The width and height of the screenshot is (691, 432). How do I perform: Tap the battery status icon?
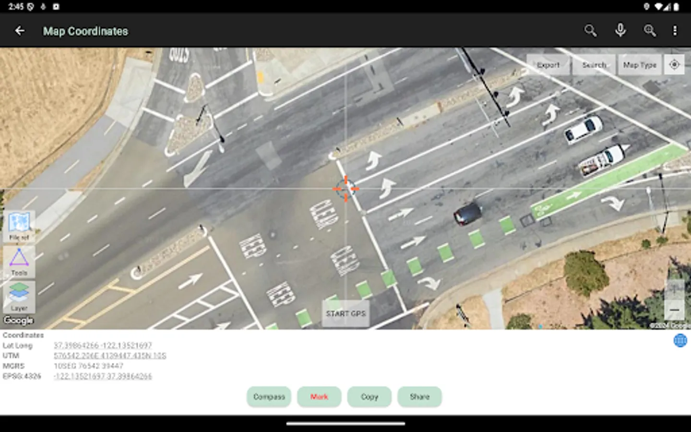point(677,7)
